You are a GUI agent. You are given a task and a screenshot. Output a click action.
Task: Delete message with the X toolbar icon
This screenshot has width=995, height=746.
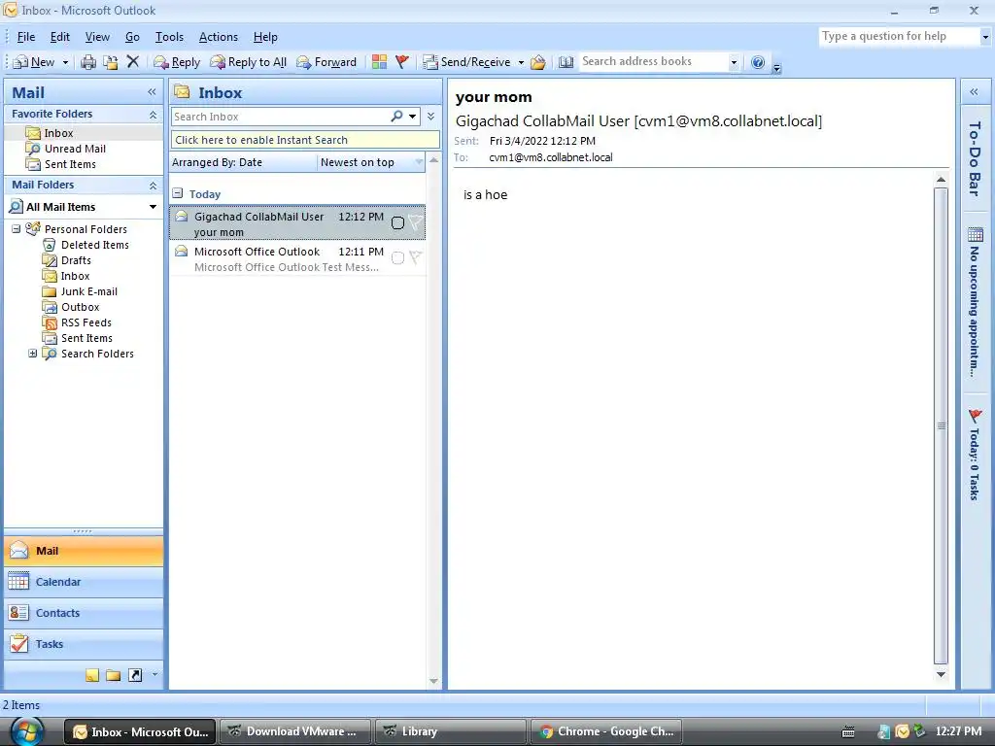tap(132, 61)
